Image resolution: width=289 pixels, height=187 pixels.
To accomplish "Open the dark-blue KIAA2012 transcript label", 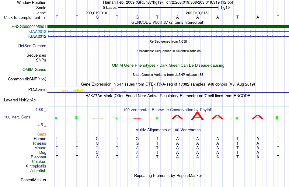I will click(x=37, y=36).
